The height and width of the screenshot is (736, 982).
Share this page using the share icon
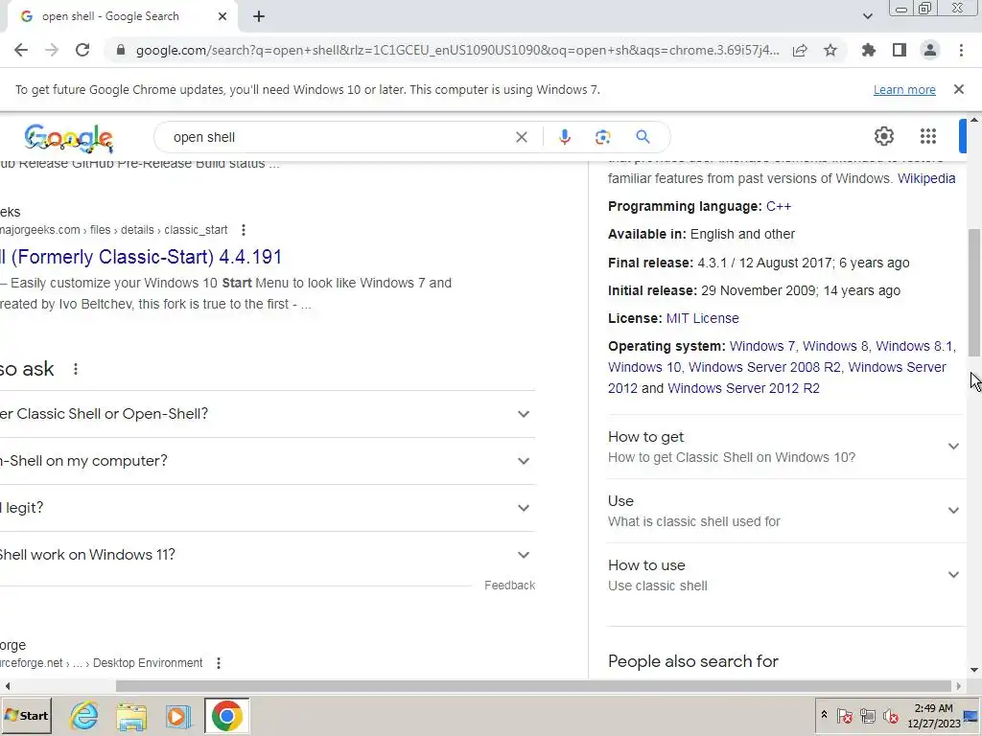(800, 50)
